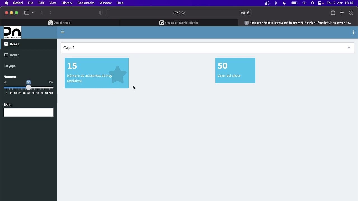This screenshot has height=201, width=358.
Task: Open a new tab with the plus icon
Action: pos(342,13)
